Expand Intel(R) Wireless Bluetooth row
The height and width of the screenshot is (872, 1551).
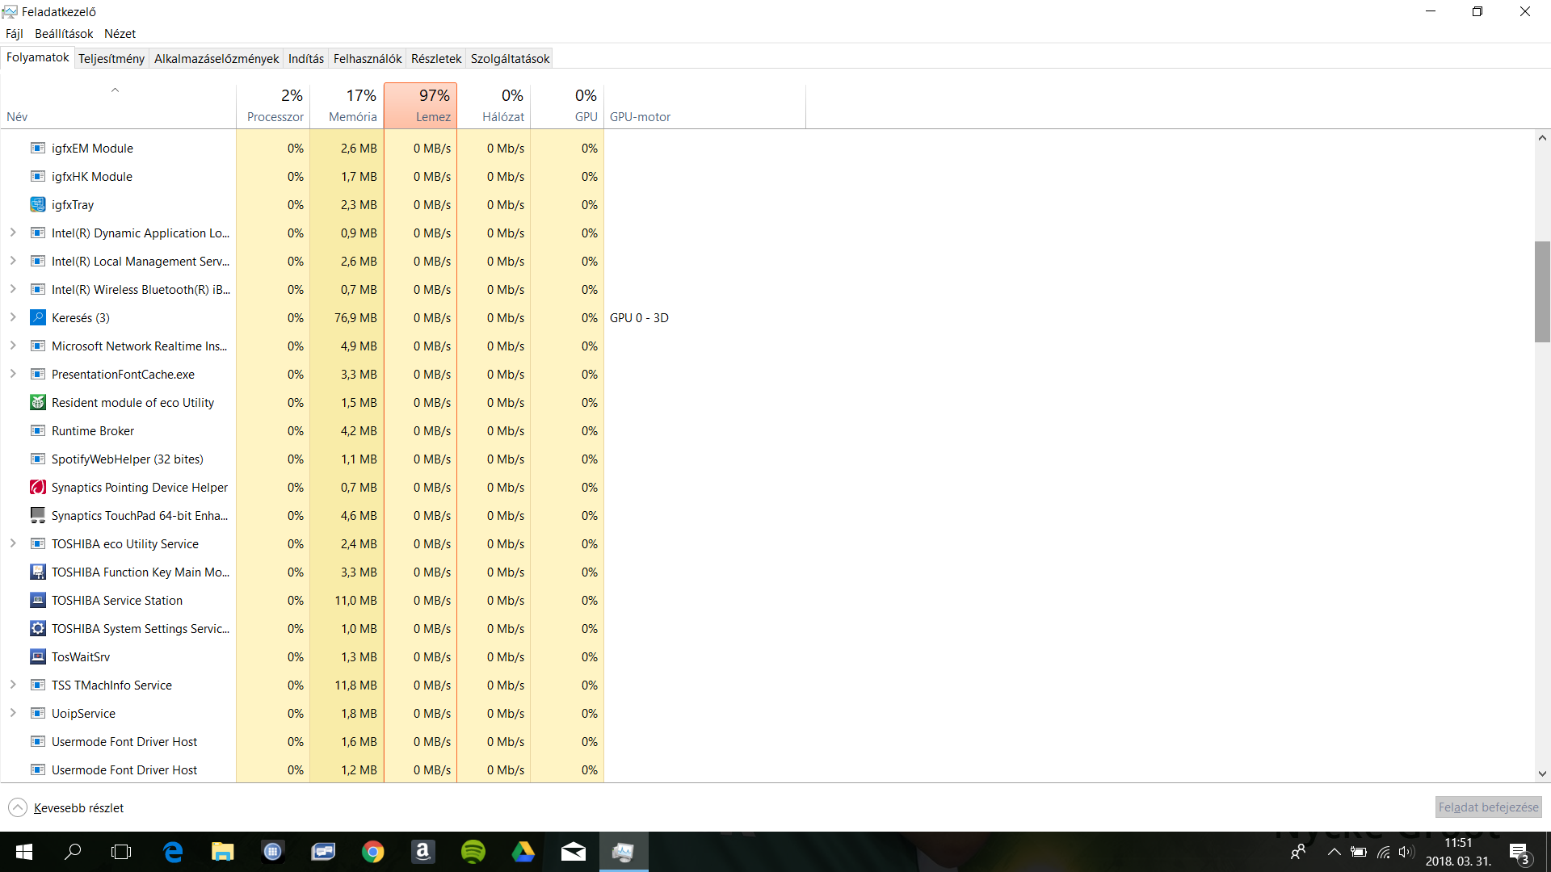coord(13,289)
